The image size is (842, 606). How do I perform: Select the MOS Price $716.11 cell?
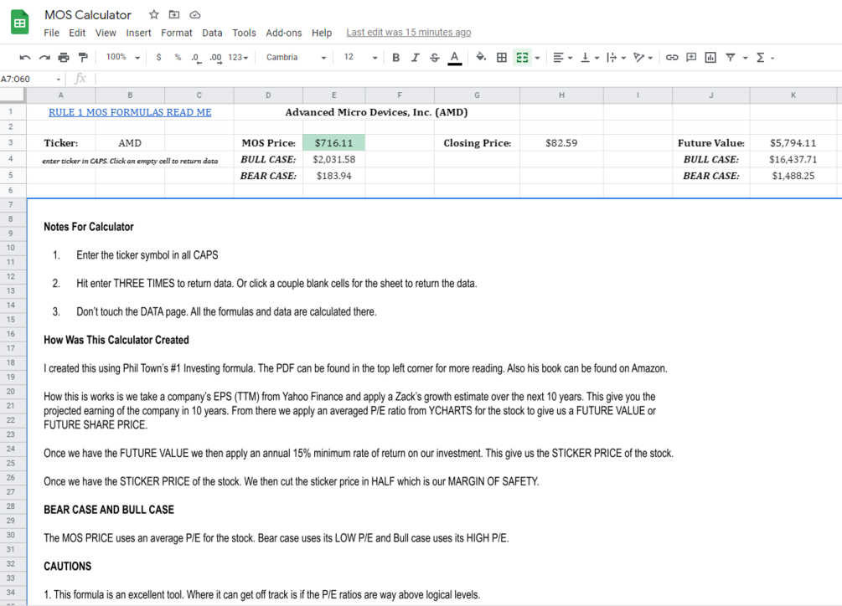coord(334,142)
